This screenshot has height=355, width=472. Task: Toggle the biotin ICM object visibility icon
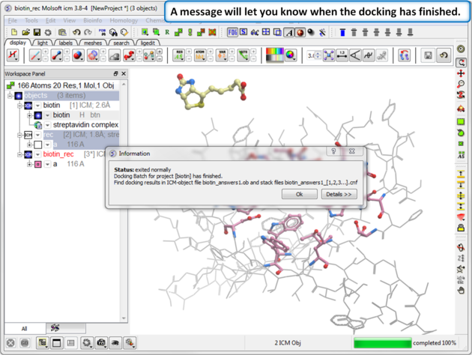[28, 106]
